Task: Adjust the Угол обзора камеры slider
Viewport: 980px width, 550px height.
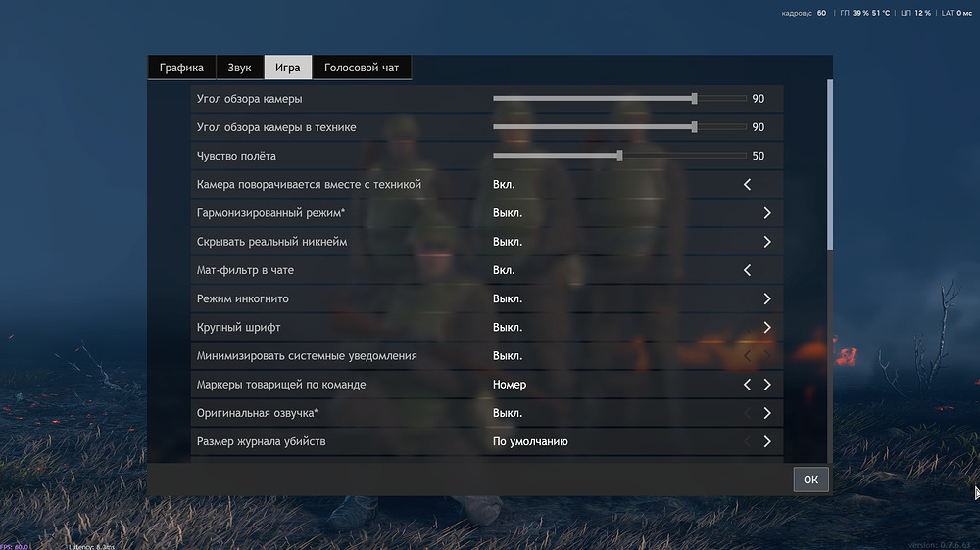Action: 619,99
